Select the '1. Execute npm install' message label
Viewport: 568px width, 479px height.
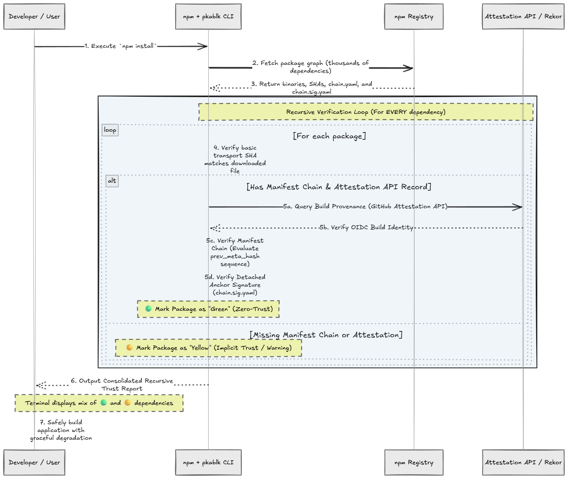[121, 46]
